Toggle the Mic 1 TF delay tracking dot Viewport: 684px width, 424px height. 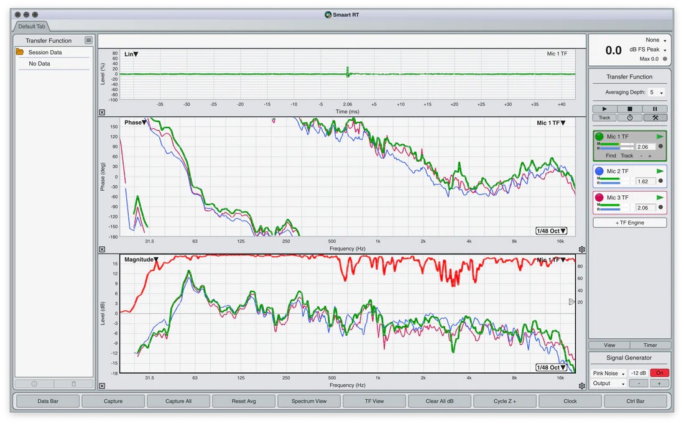coord(660,147)
